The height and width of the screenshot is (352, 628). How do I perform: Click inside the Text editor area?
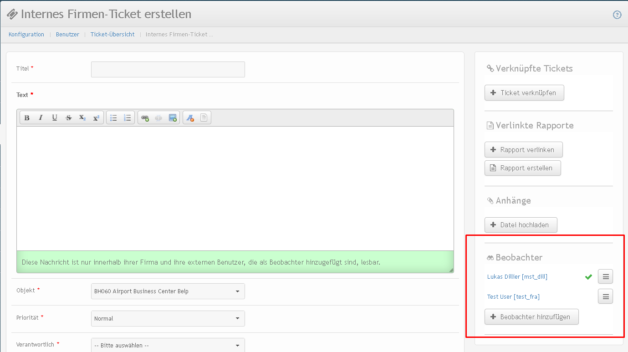tap(235, 189)
